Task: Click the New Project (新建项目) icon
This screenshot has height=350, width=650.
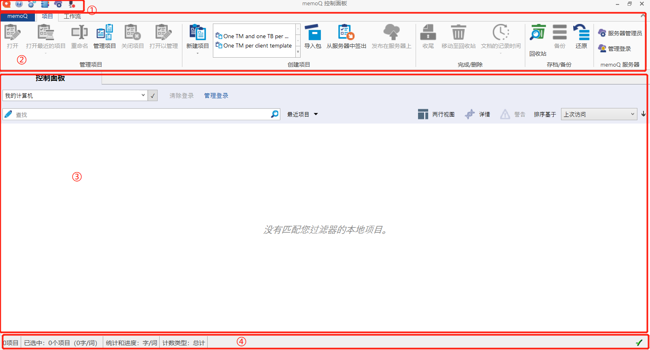Action: pyautogui.click(x=197, y=33)
